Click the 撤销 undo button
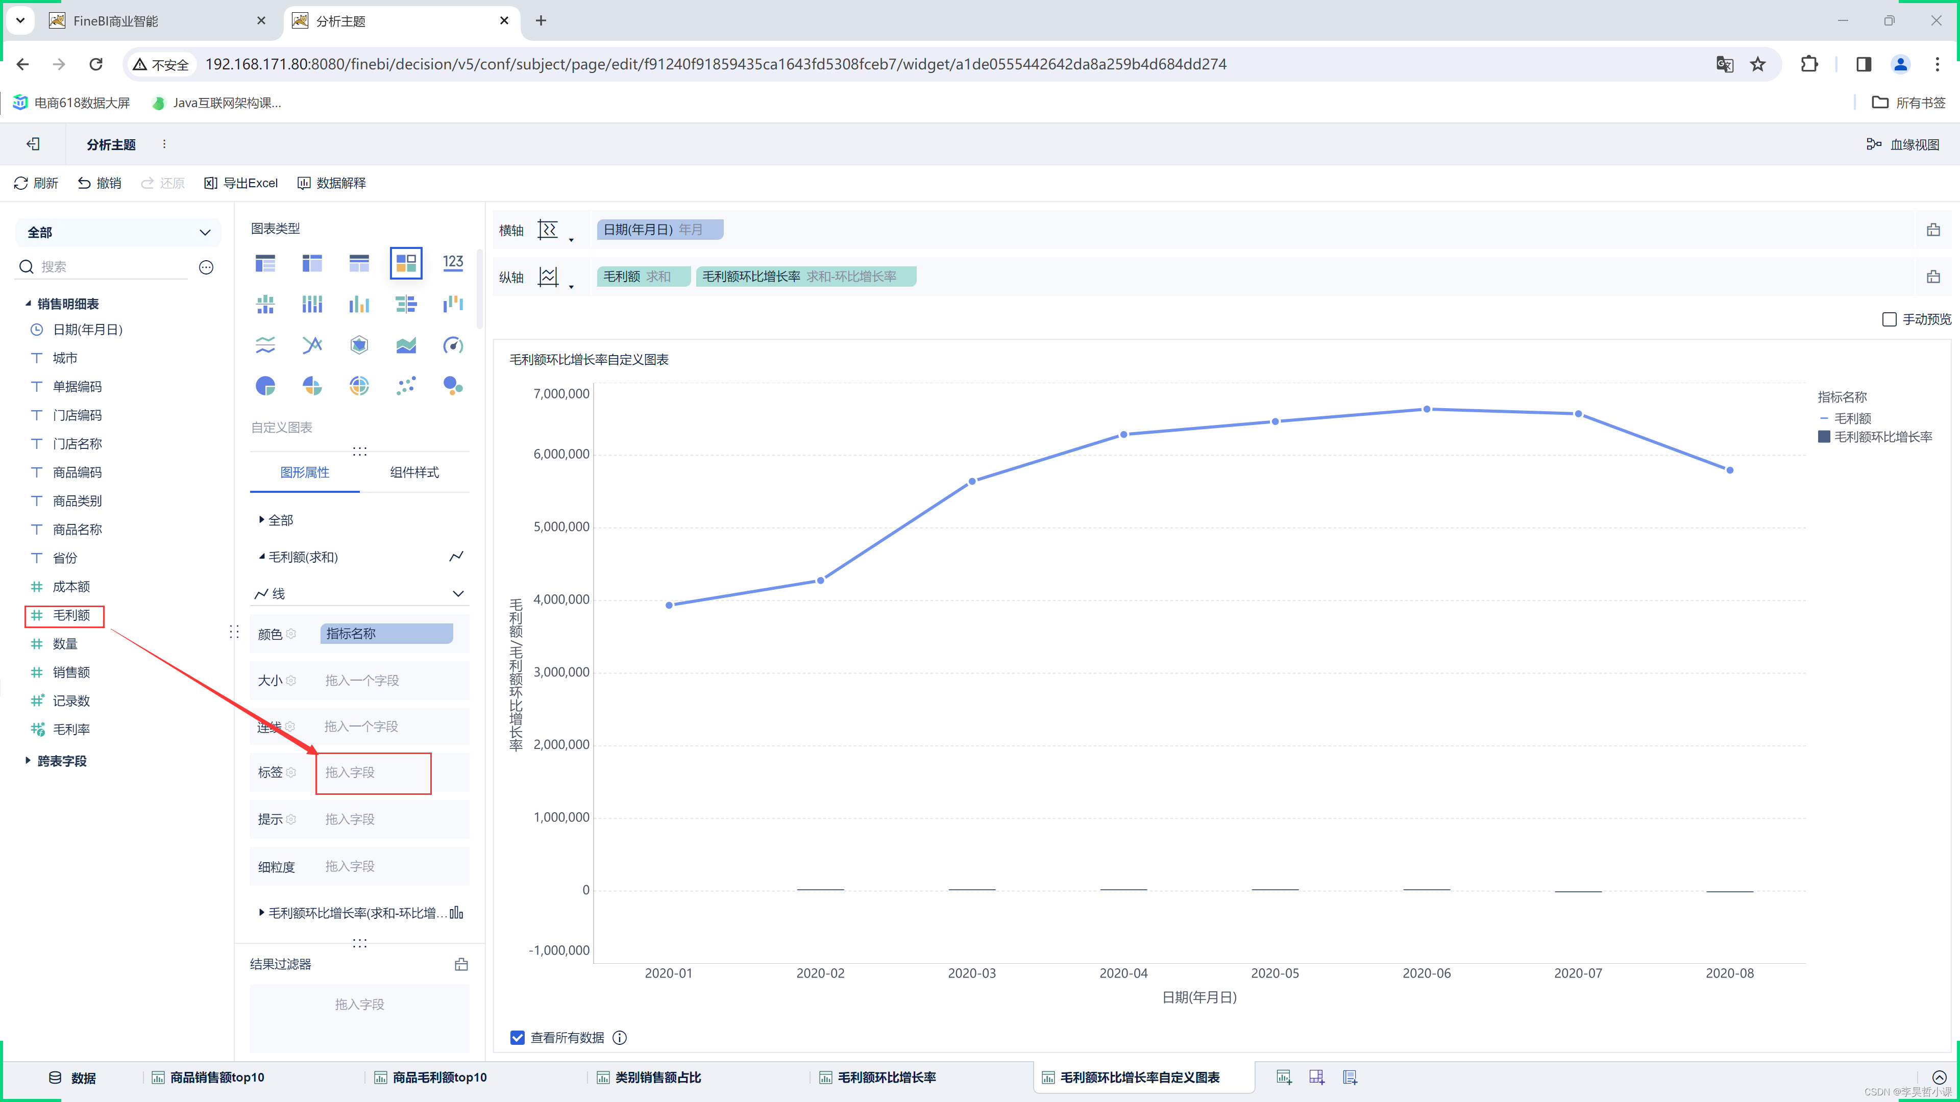The image size is (1960, 1102). click(x=100, y=183)
